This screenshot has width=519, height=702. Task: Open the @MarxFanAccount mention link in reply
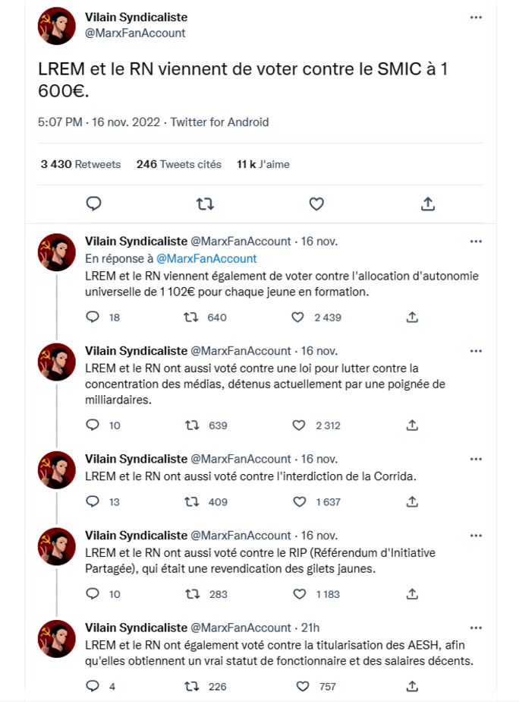[x=206, y=259]
